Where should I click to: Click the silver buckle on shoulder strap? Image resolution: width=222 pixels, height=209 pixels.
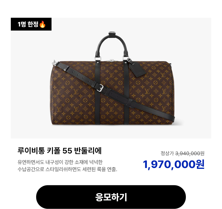[x=101, y=88]
